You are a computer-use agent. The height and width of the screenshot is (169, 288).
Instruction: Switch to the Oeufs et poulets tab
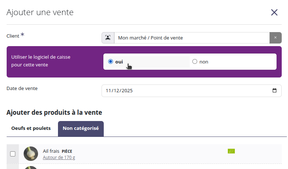coord(31,128)
